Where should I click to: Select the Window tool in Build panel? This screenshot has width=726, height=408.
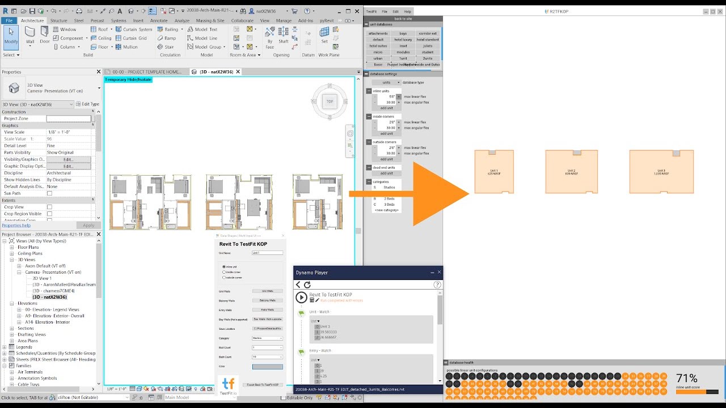pyautogui.click(x=64, y=29)
